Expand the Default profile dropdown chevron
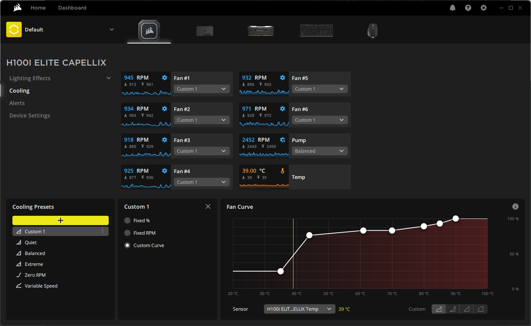 pyautogui.click(x=112, y=29)
